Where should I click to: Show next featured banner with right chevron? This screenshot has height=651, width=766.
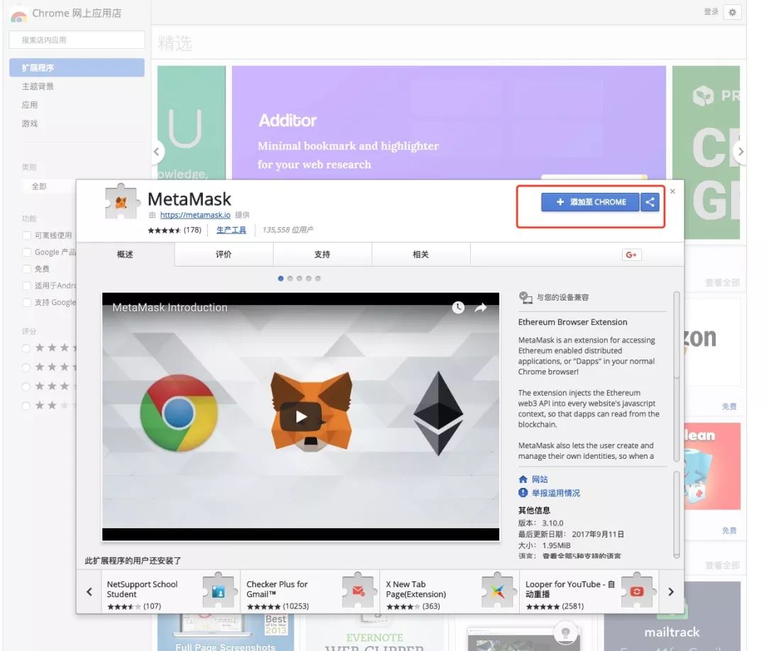point(740,151)
